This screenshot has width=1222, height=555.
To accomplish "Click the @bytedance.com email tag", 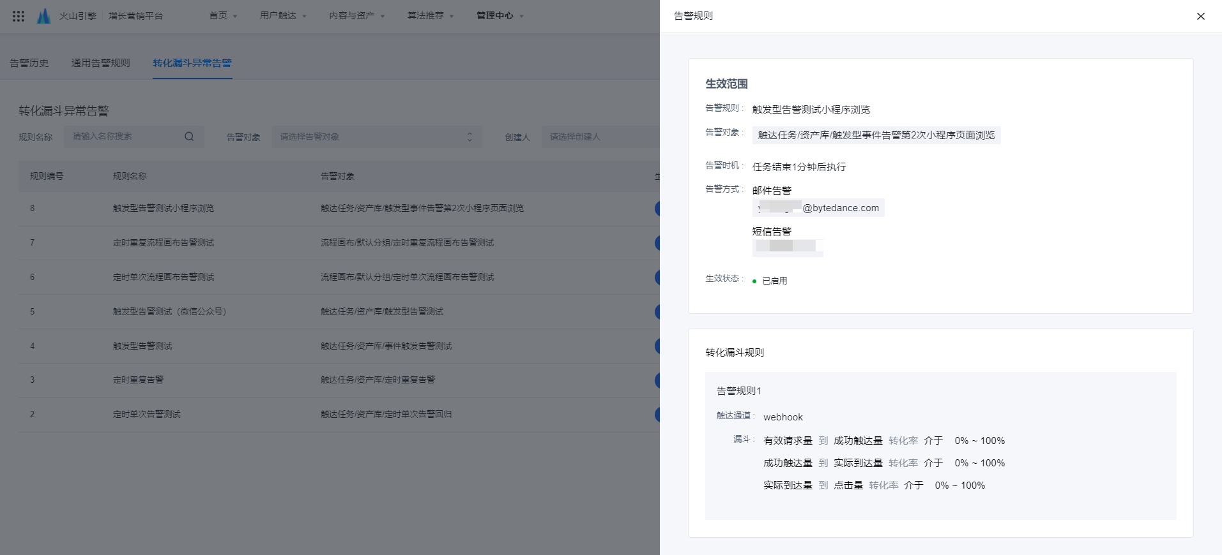I will [x=818, y=208].
